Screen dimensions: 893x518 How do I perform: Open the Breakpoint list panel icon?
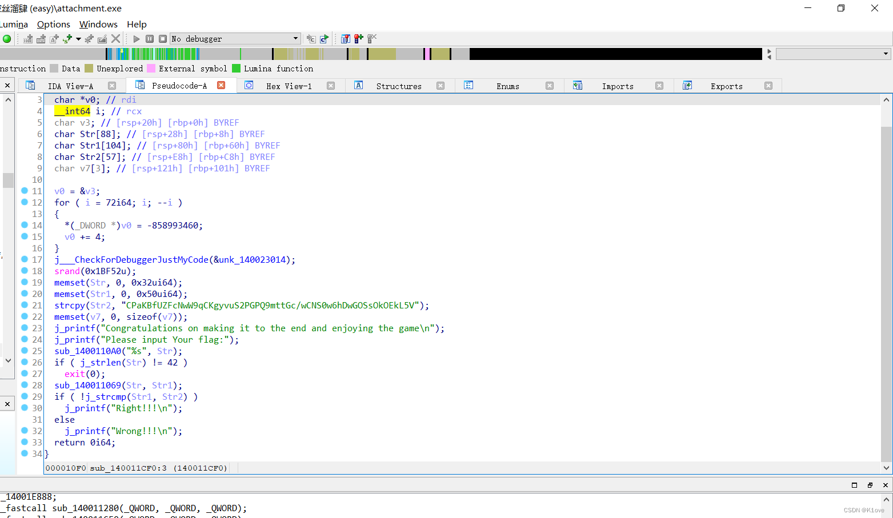[x=345, y=38]
